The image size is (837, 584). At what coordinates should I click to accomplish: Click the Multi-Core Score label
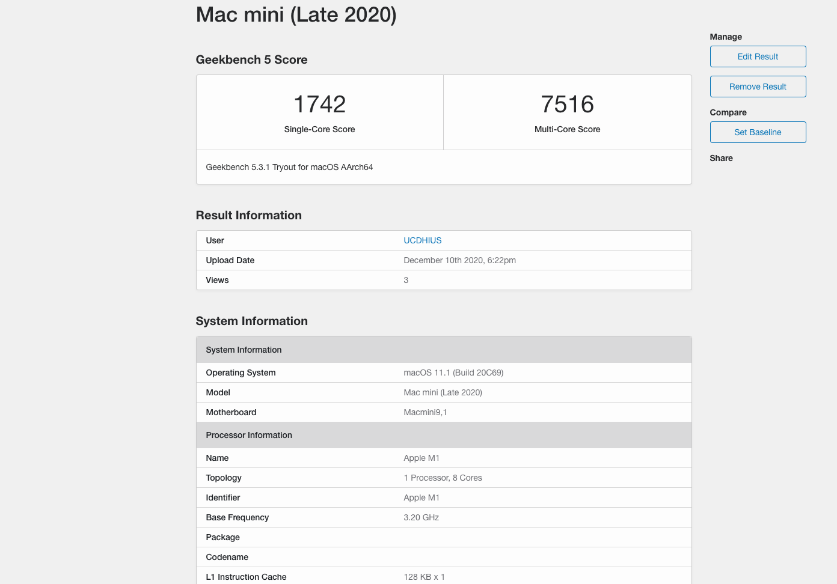point(567,129)
